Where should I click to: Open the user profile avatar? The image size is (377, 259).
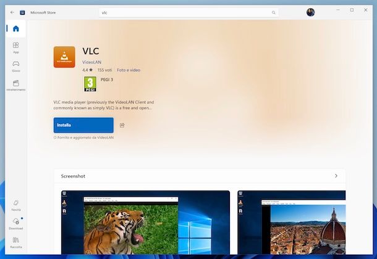coord(310,12)
